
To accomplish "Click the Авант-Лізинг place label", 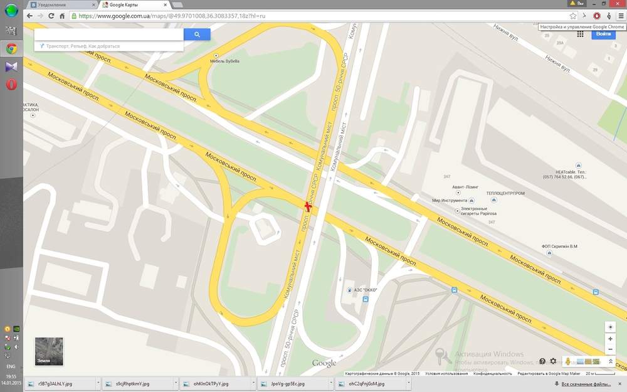I will click(x=465, y=187).
